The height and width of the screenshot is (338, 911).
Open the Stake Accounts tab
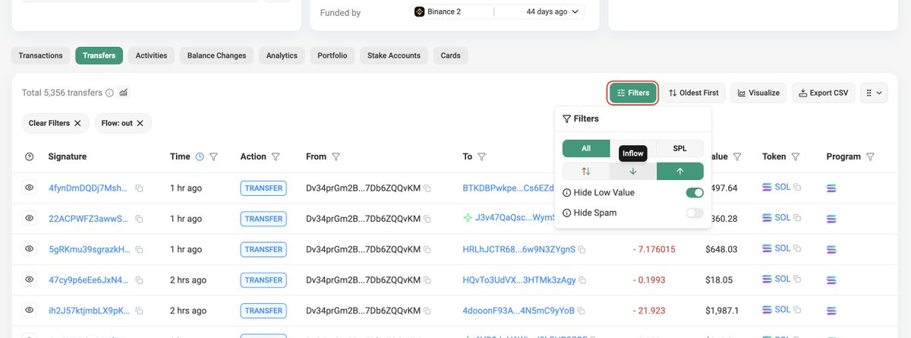394,55
